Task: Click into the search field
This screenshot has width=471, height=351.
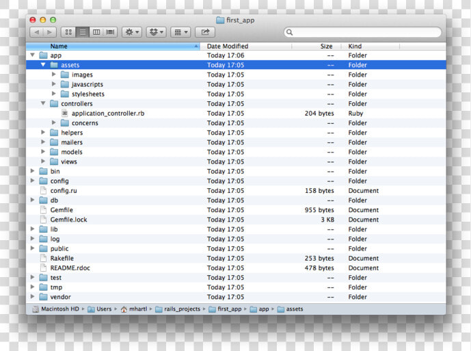Action: [x=362, y=32]
